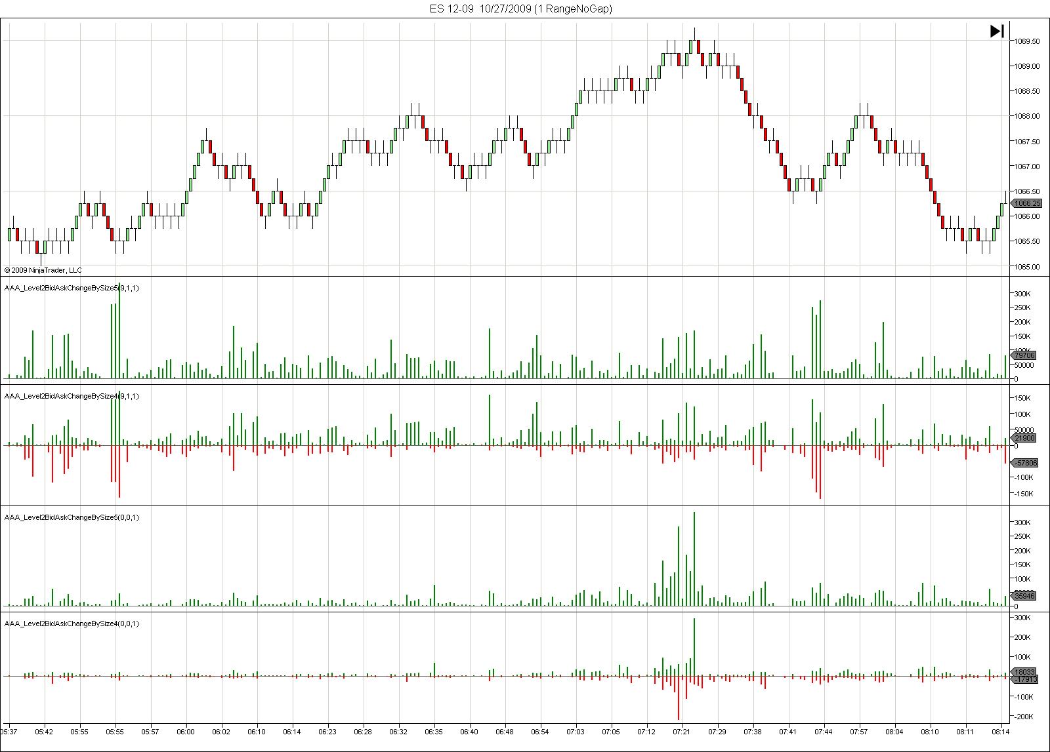Screen dimensions: 1050x752
Task: Click the 06:00 time axis label
Action: point(186,732)
